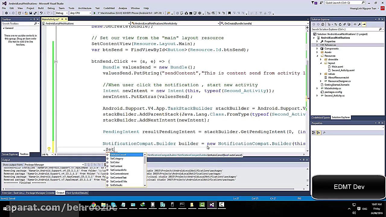This screenshot has width=386, height=217.
Task: Pin the Toolbox panel with auto-hide pin
Action: coord(34,19)
